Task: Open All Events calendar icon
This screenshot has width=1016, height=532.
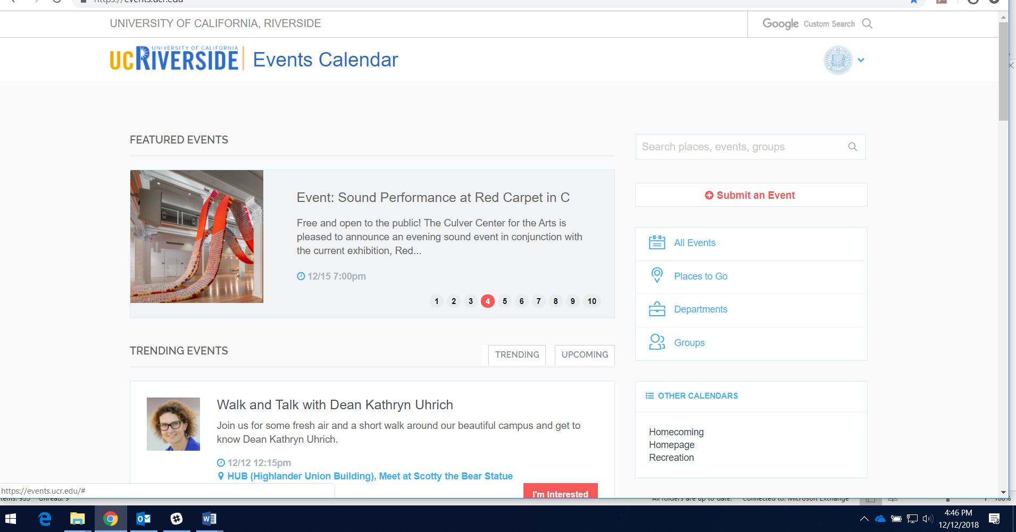Action: click(657, 242)
